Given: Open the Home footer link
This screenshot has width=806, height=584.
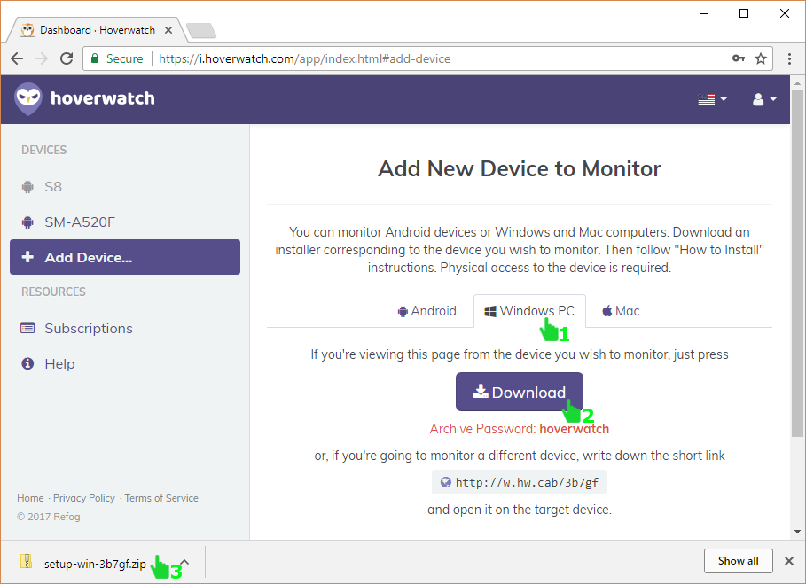Looking at the screenshot, I should point(30,498).
